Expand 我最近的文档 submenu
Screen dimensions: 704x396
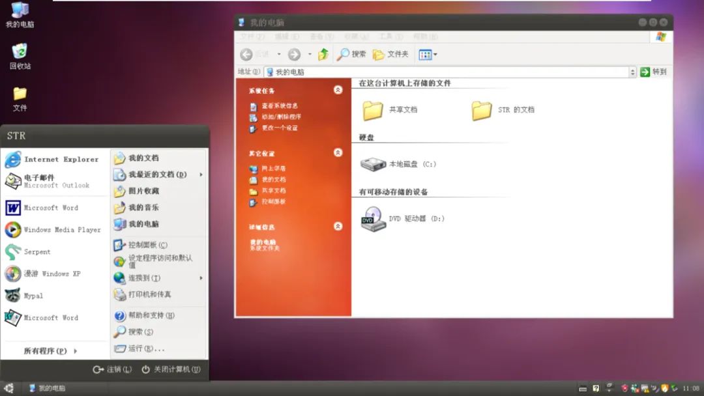click(158, 175)
